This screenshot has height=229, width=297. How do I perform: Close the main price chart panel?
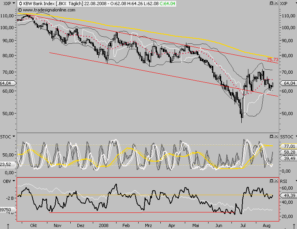276,3
